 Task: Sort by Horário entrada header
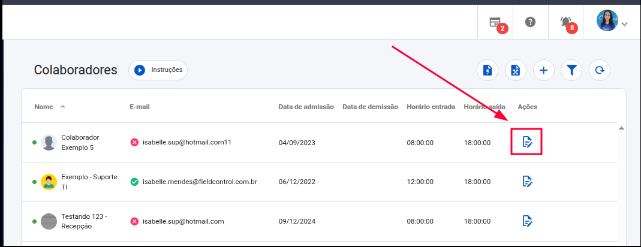[x=431, y=107]
